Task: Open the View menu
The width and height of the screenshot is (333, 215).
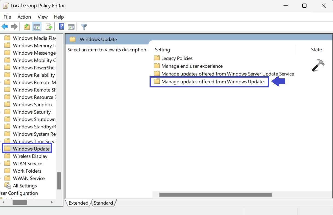Action: pyautogui.click(x=43, y=17)
